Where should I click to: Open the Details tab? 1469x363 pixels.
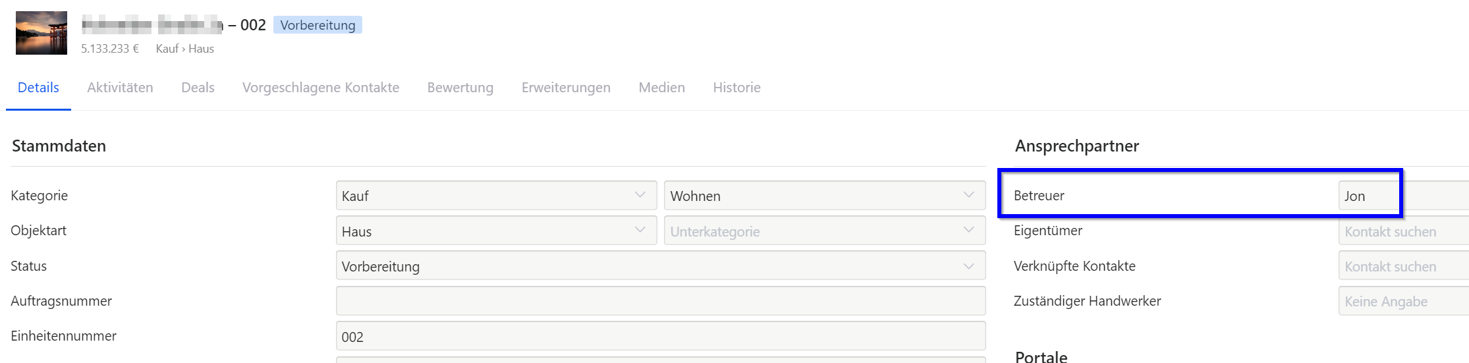38,88
